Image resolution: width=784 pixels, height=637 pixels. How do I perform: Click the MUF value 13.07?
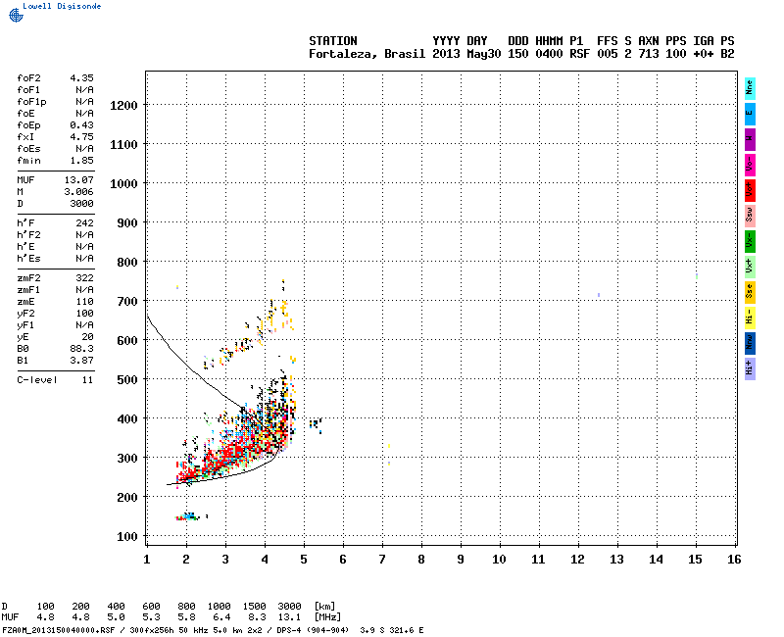pos(79,180)
